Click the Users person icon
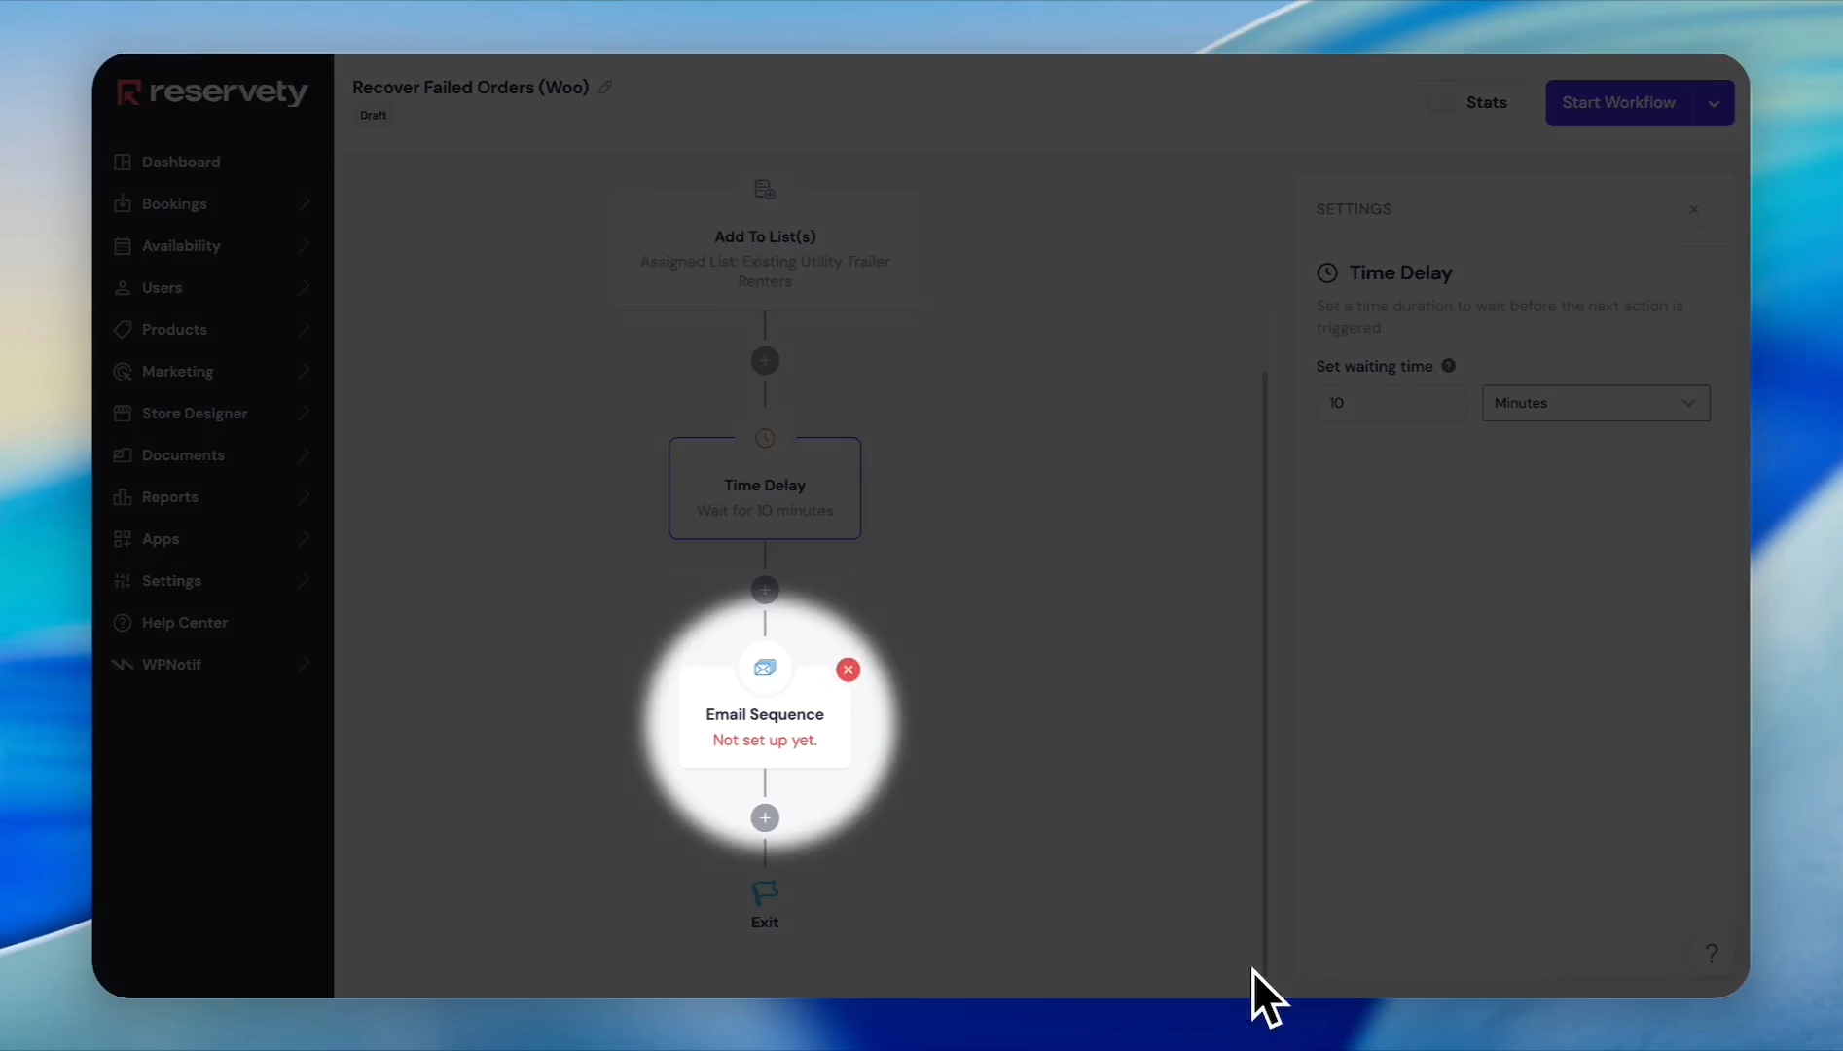 point(123,287)
